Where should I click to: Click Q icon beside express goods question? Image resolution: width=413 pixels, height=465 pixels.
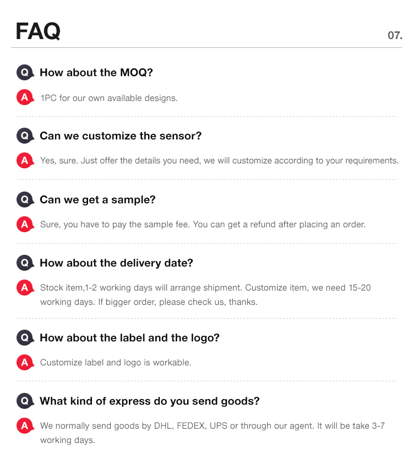25,401
